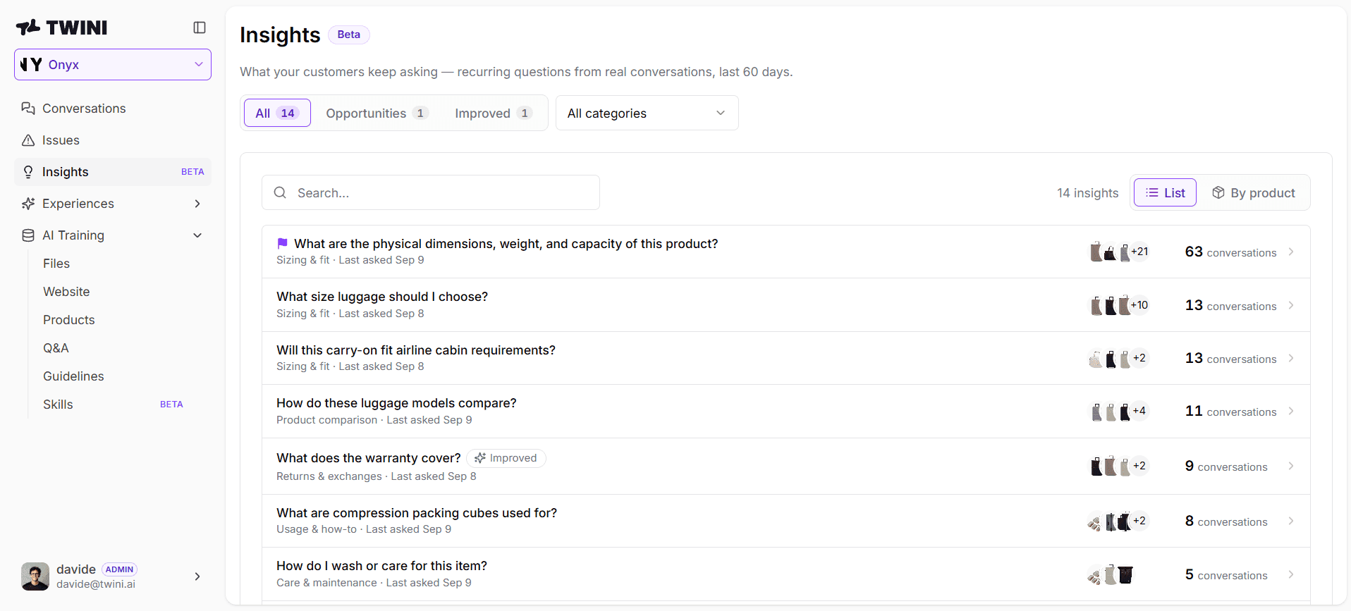The width and height of the screenshot is (1351, 611).
Task: Click the Issues warning triangle icon
Action: tap(28, 140)
